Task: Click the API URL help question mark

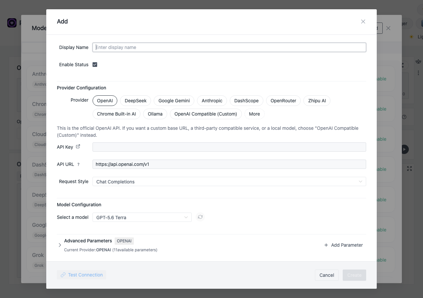Action: (78, 164)
